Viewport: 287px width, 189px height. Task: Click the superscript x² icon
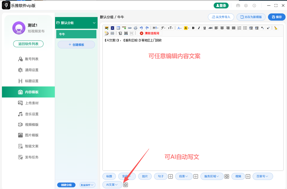pyautogui.click(x=268, y=28)
